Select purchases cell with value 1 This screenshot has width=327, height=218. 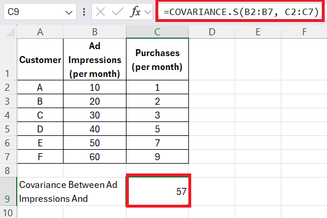158,87
